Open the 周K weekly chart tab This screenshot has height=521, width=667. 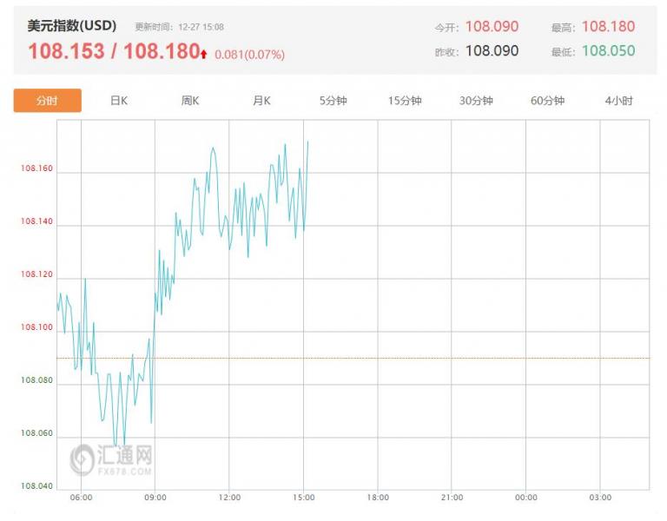pyautogui.click(x=190, y=101)
